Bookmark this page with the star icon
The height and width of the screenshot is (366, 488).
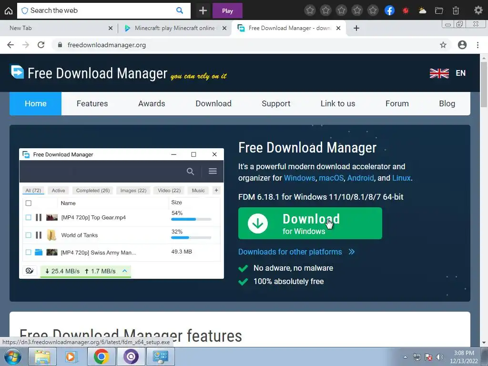443,45
